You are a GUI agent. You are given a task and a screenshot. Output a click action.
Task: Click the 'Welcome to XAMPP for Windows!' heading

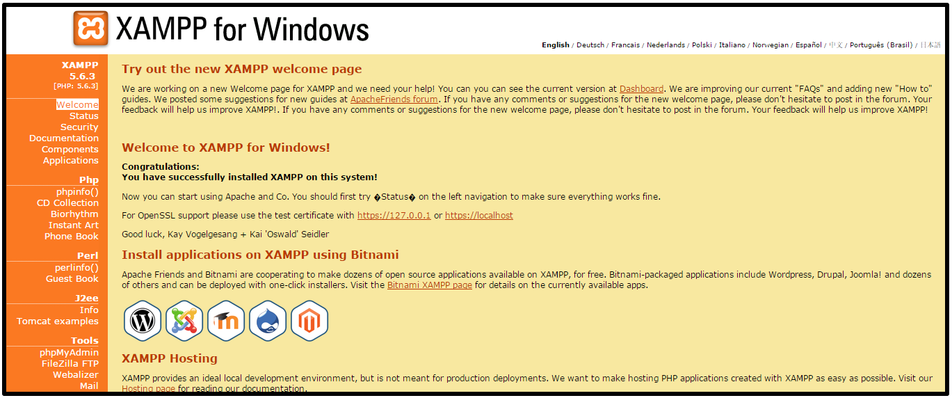tap(226, 148)
